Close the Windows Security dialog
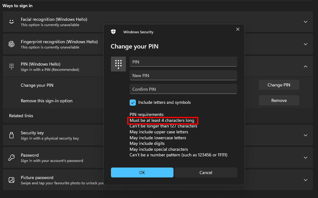 click(x=238, y=29)
